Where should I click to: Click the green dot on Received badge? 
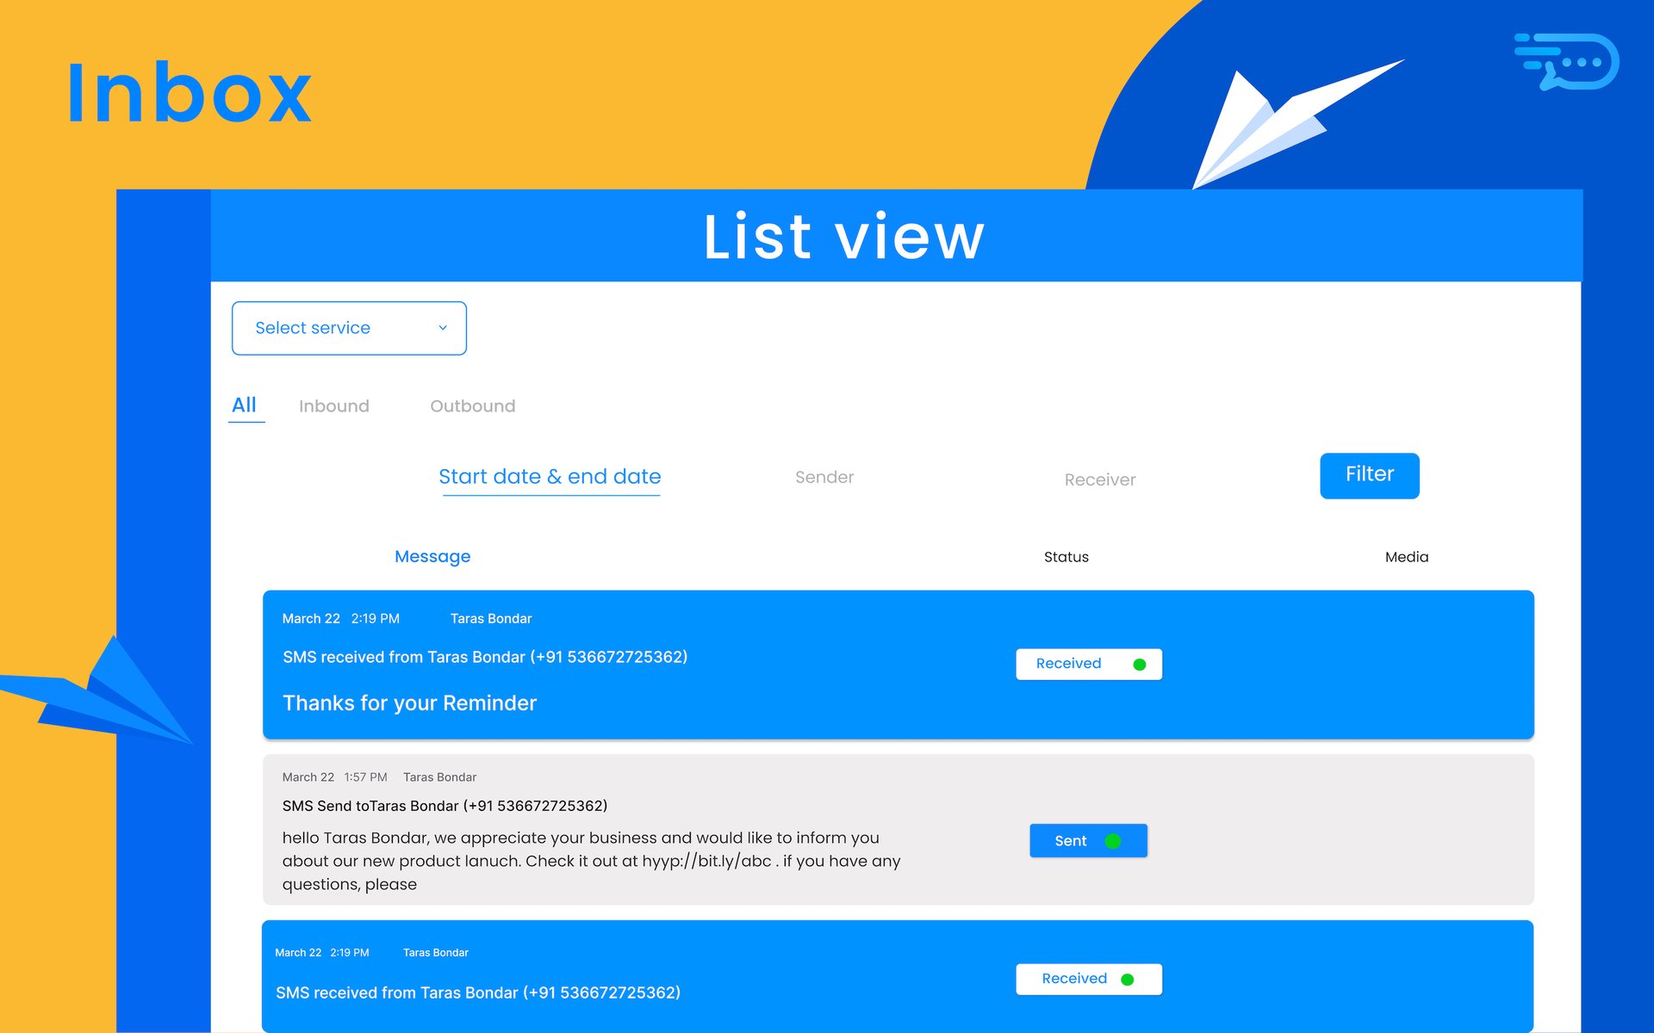click(x=1139, y=664)
